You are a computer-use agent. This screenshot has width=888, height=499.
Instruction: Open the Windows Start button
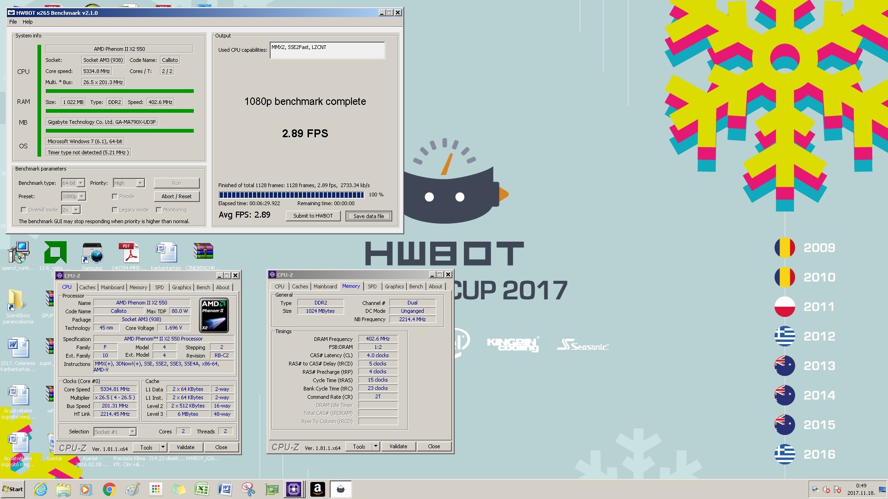12,489
